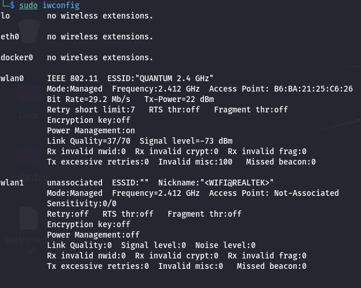Click the wlan1 interface name
This screenshot has width=361, height=288.
[12, 183]
